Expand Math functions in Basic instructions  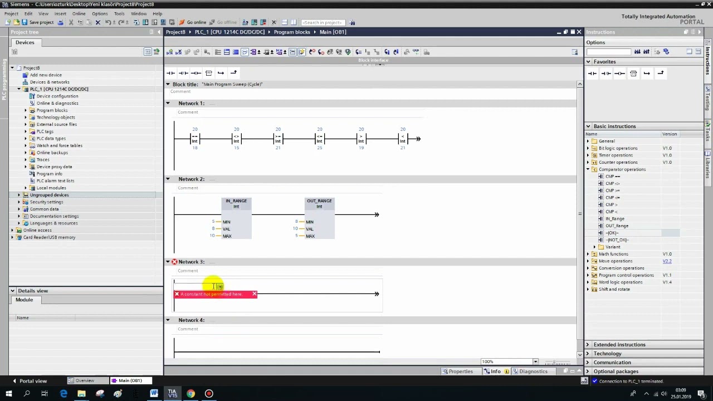pos(588,254)
